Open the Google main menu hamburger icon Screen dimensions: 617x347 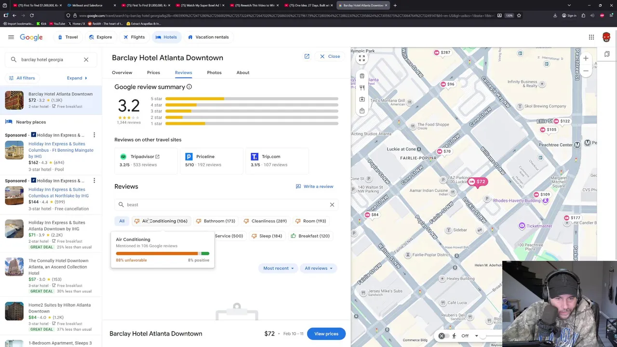coord(11,37)
